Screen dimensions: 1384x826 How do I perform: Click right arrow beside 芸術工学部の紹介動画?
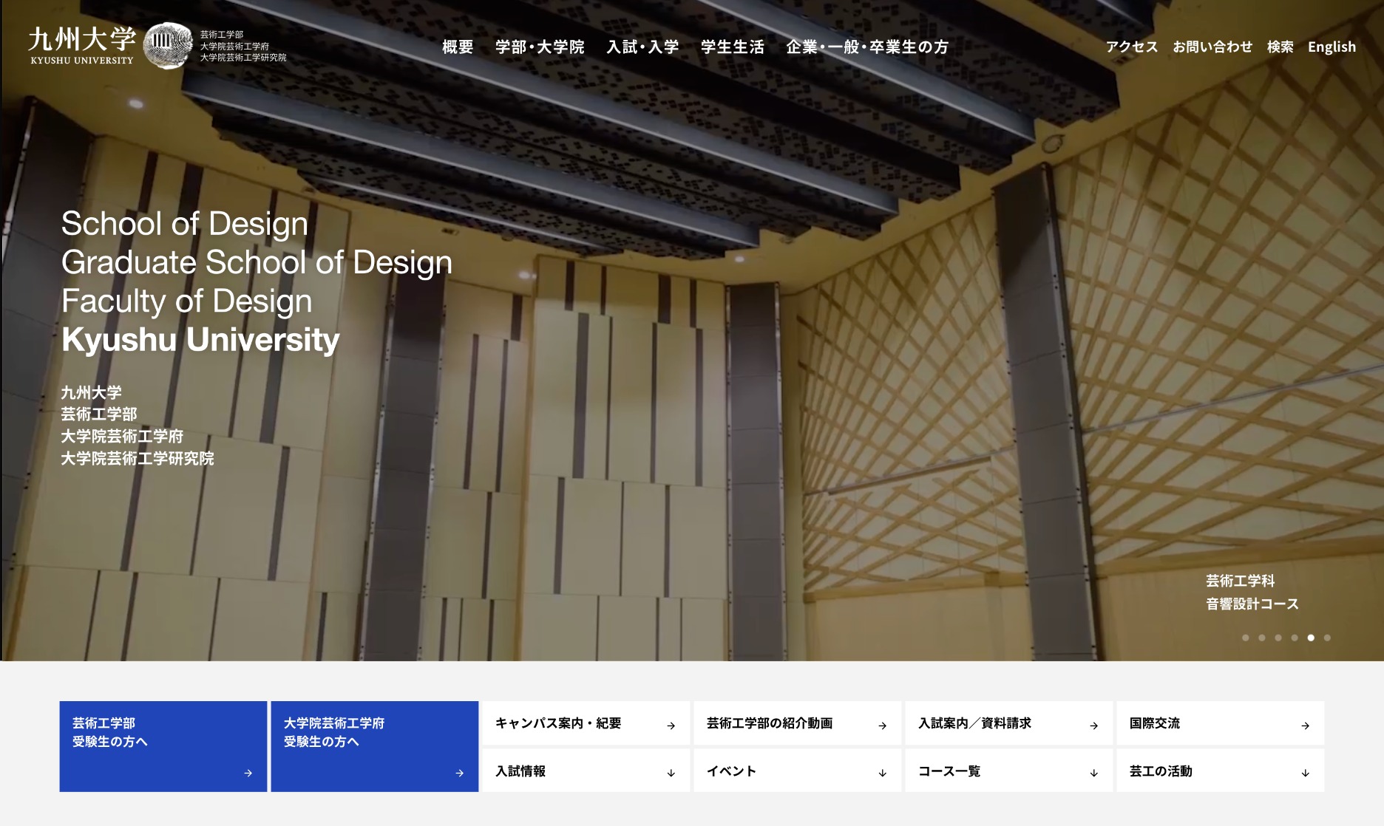pyautogui.click(x=882, y=726)
